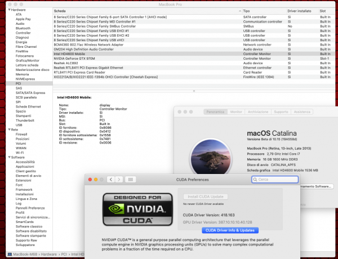
Task: Select Audio in sidebar
Action: tap(20, 24)
